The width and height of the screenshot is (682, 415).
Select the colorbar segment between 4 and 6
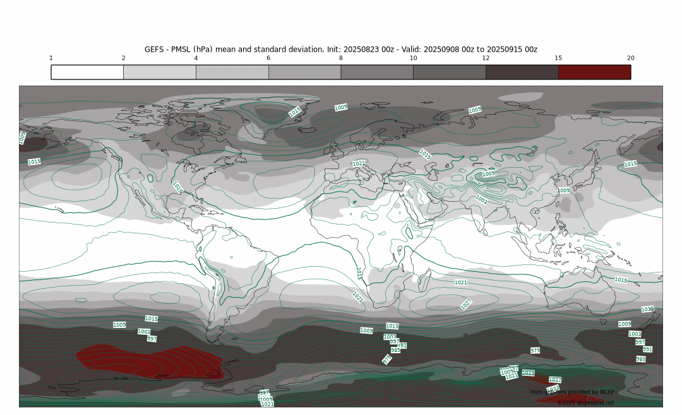click(232, 72)
